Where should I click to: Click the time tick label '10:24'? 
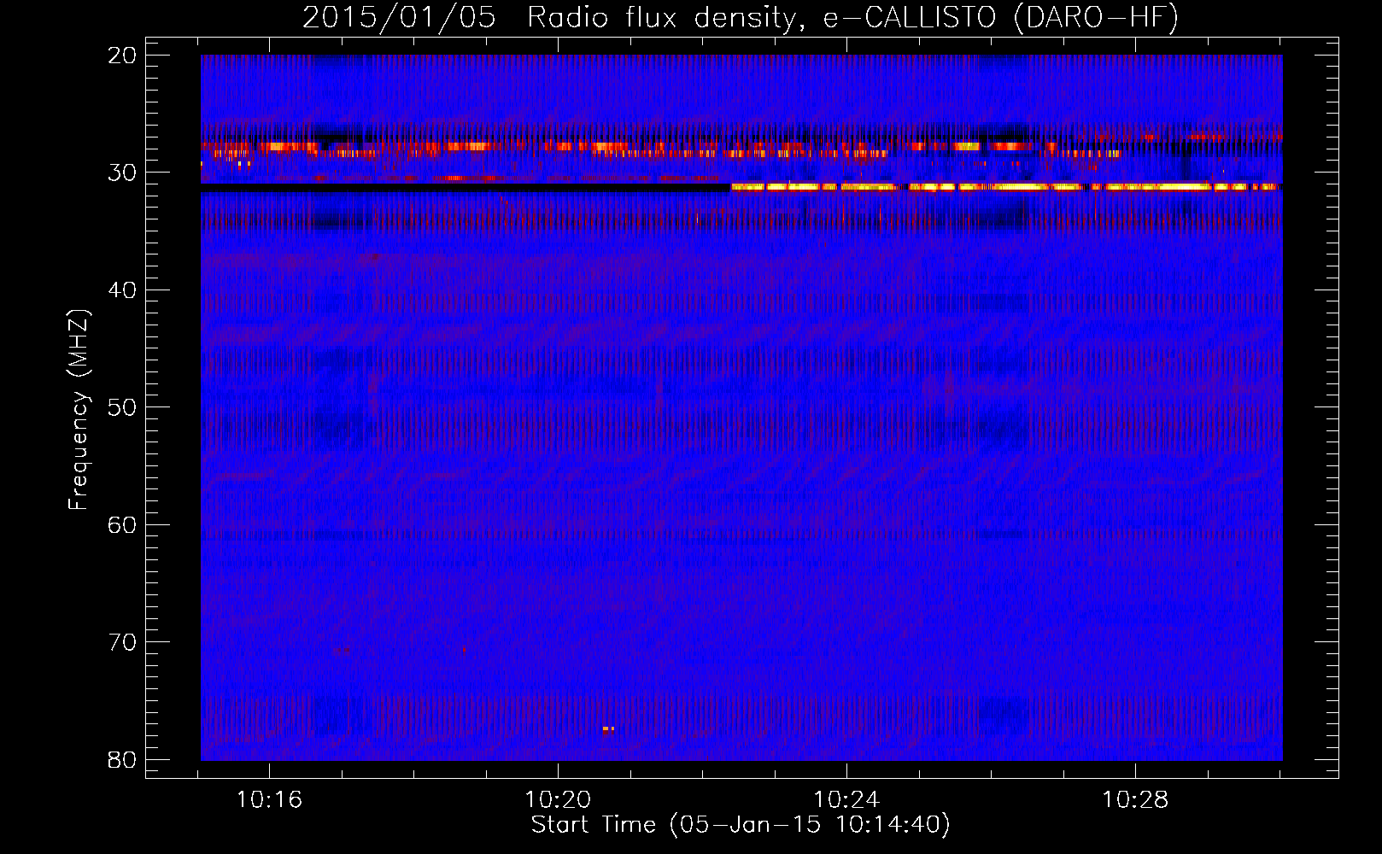point(846,800)
